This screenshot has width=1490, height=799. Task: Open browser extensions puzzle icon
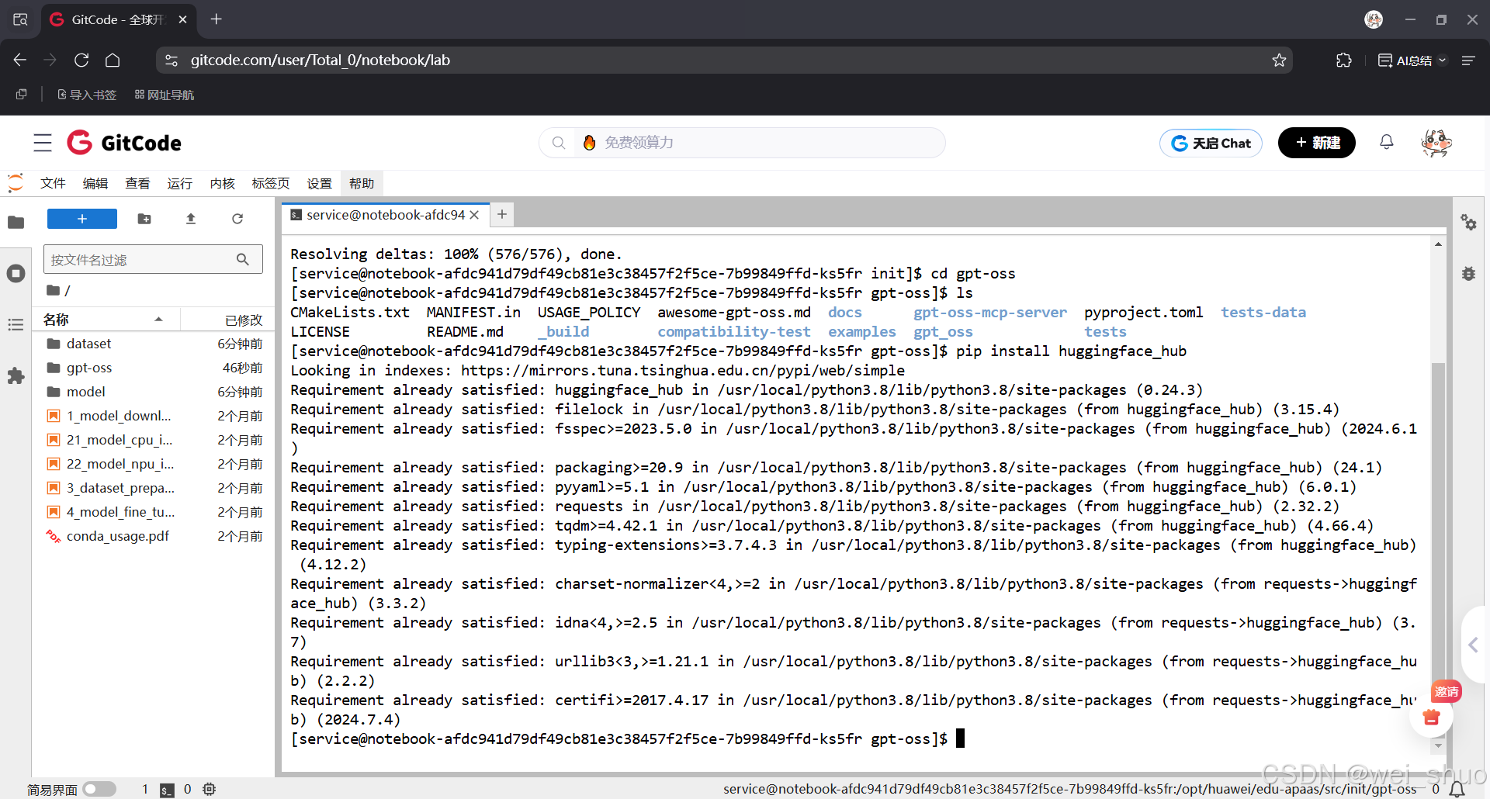coord(1344,60)
